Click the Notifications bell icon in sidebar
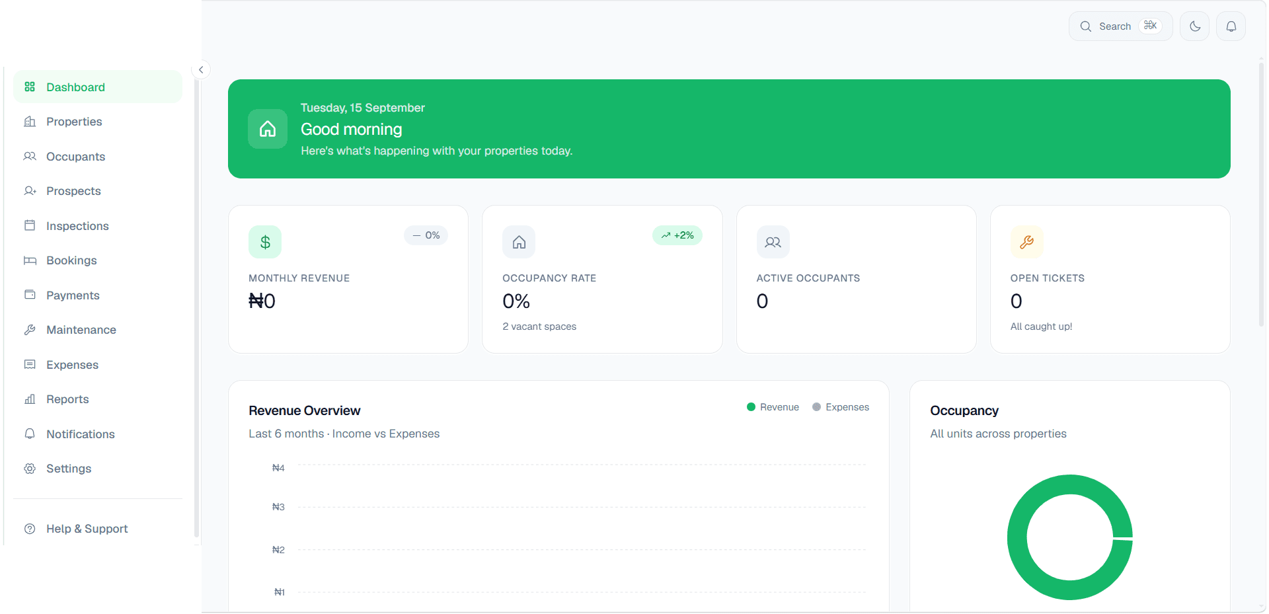This screenshot has width=1269, height=614. pyautogui.click(x=30, y=434)
